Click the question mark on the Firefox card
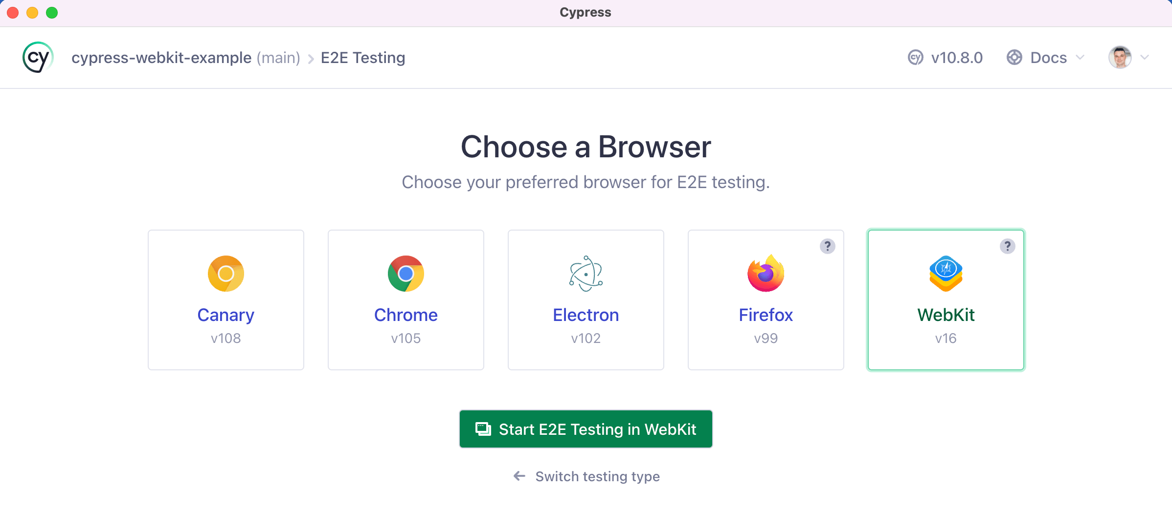Image resolution: width=1172 pixels, height=512 pixels. 827,247
